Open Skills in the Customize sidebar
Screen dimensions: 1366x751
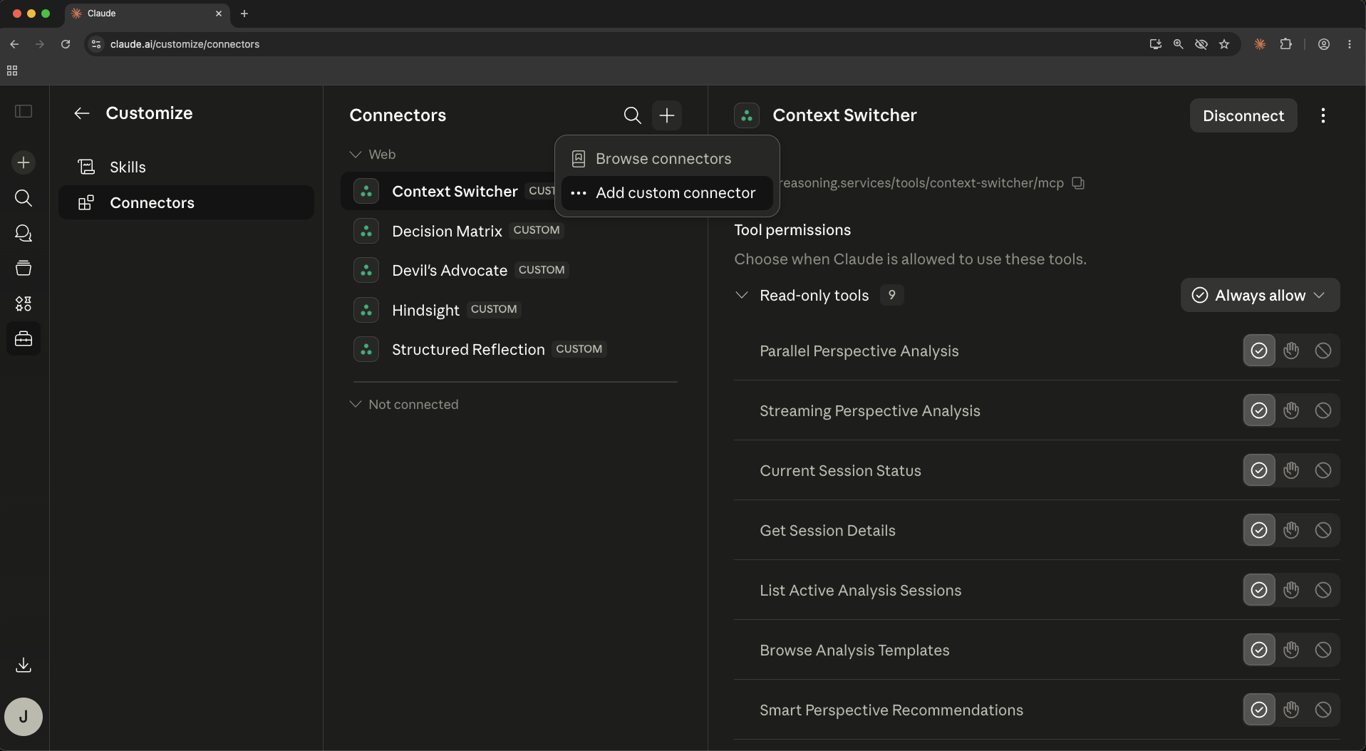tap(186, 167)
